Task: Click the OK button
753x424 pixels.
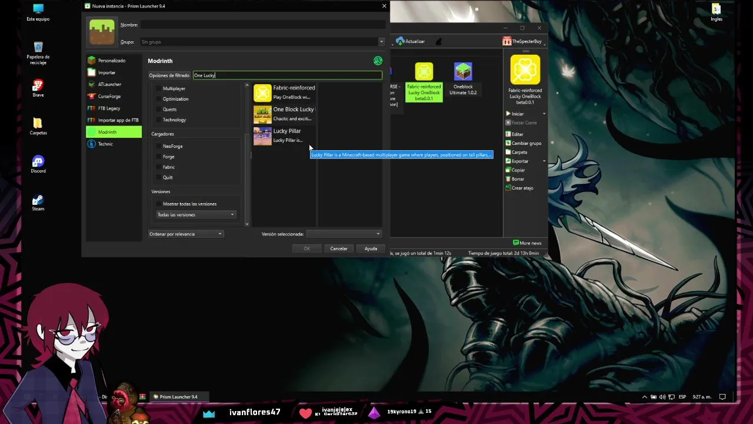Action: click(x=306, y=249)
